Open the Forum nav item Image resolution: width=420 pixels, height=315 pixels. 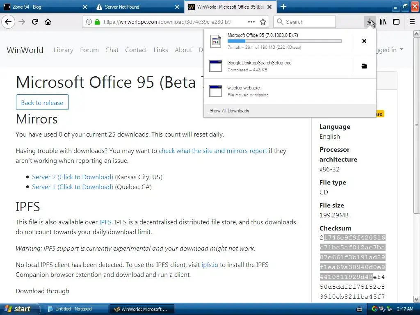(x=89, y=50)
